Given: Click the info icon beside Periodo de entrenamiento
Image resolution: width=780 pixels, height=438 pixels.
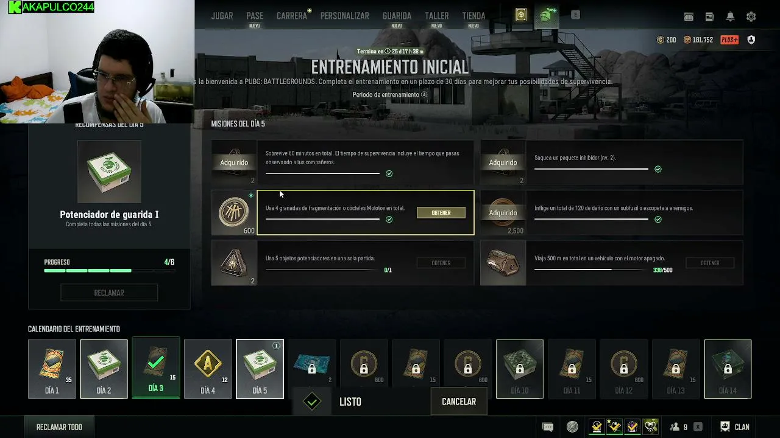Looking at the screenshot, I should tap(424, 95).
